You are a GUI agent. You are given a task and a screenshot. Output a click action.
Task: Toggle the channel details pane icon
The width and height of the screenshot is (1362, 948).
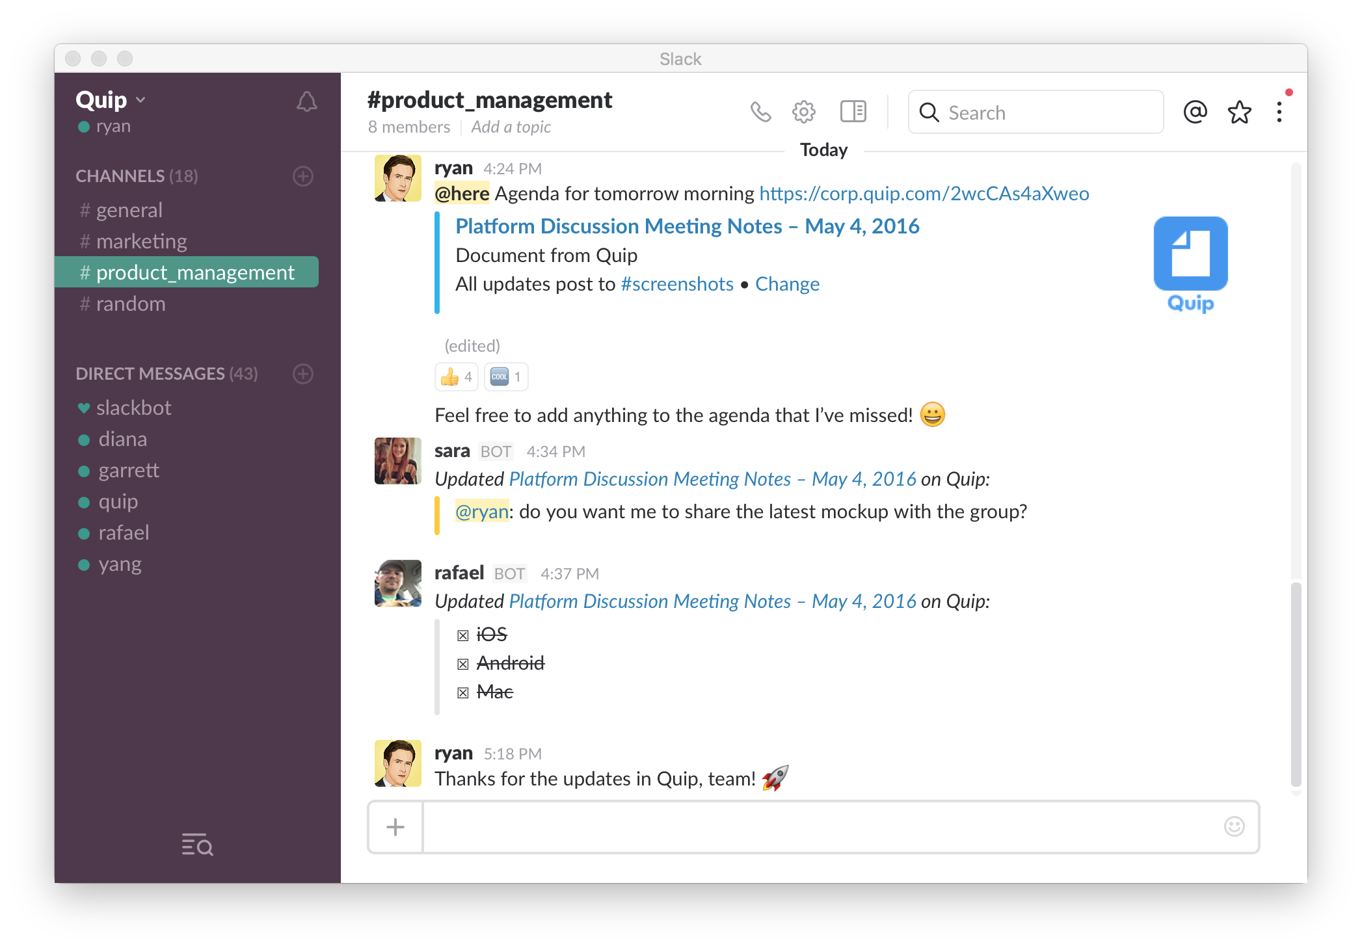pyautogui.click(x=853, y=112)
